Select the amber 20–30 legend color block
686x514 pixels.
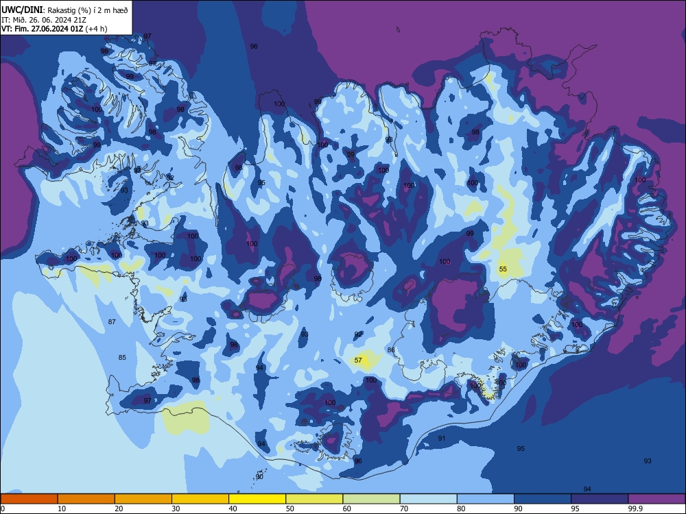143,499
